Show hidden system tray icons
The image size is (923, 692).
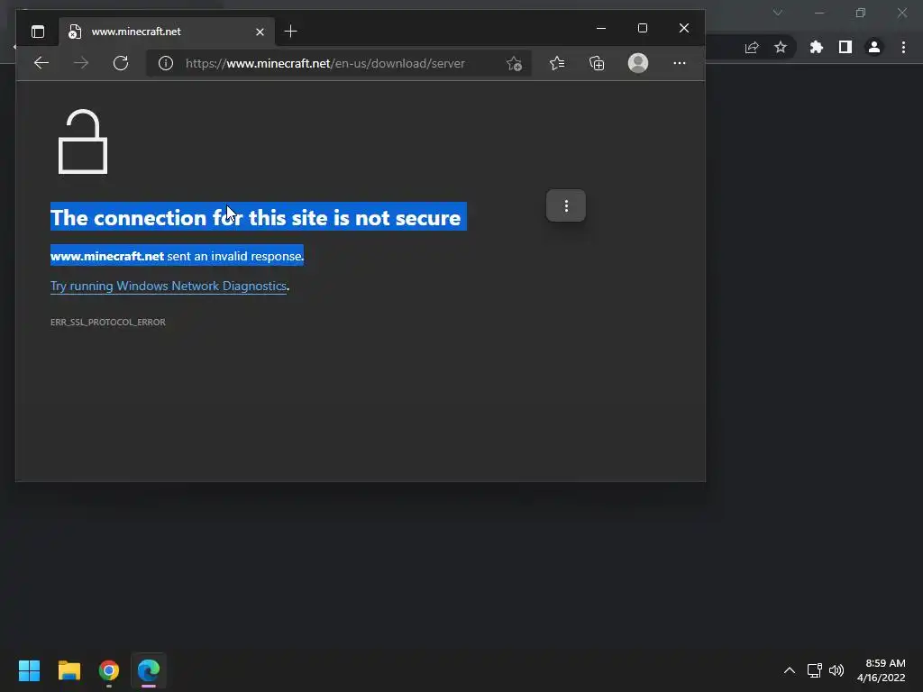(x=790, y=670)
